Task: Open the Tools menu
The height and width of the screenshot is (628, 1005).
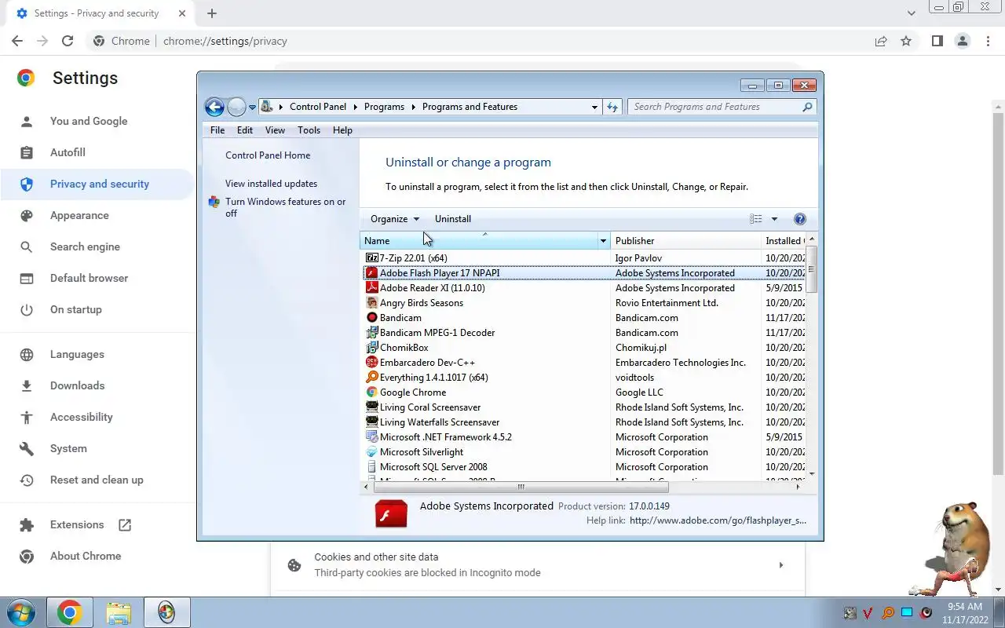Action: [309, 130]
